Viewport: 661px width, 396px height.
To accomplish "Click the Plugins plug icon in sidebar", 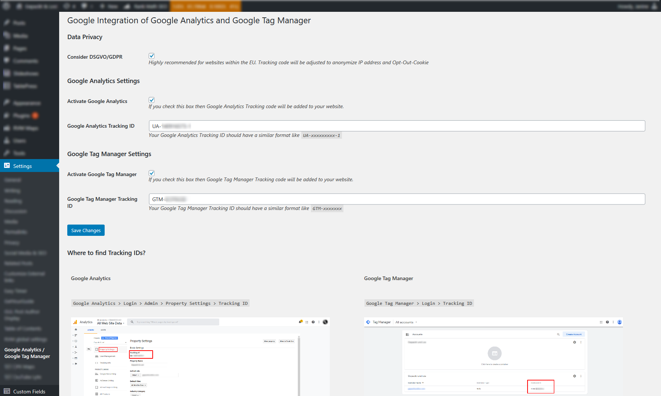I will pyautogui.click(x=7, y=116).
